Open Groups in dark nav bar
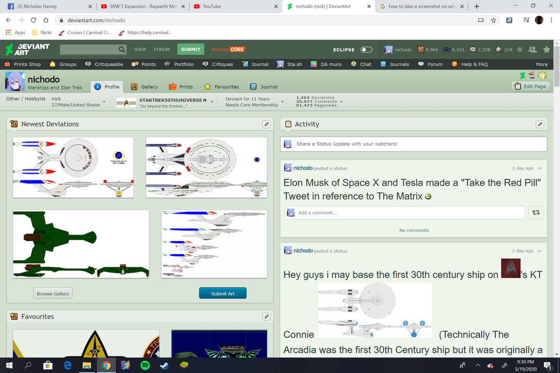560x373 pixels. 63,64
